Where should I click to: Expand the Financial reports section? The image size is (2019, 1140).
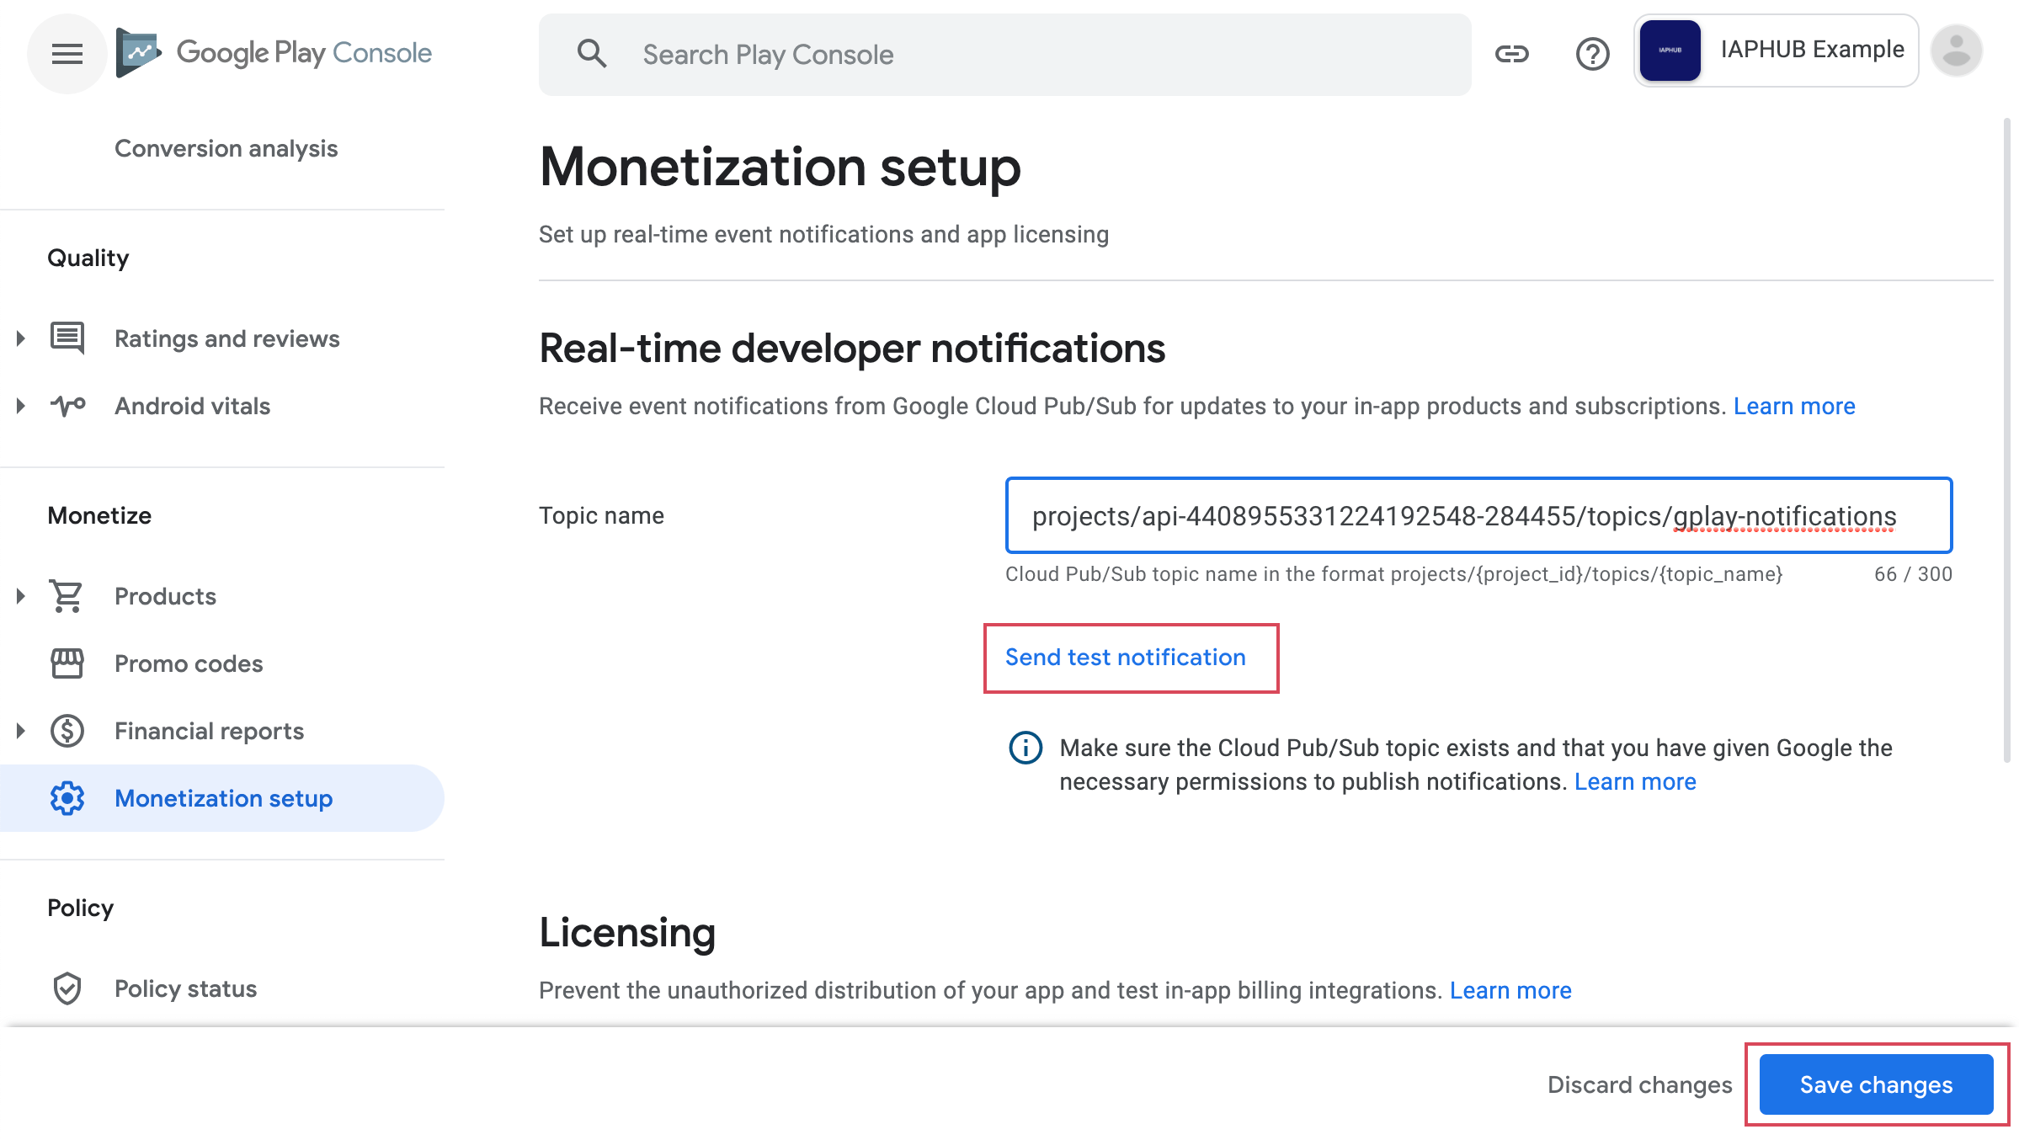(21, 731)
